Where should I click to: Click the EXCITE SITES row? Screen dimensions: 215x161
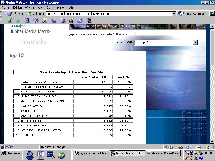pos(73,120)
